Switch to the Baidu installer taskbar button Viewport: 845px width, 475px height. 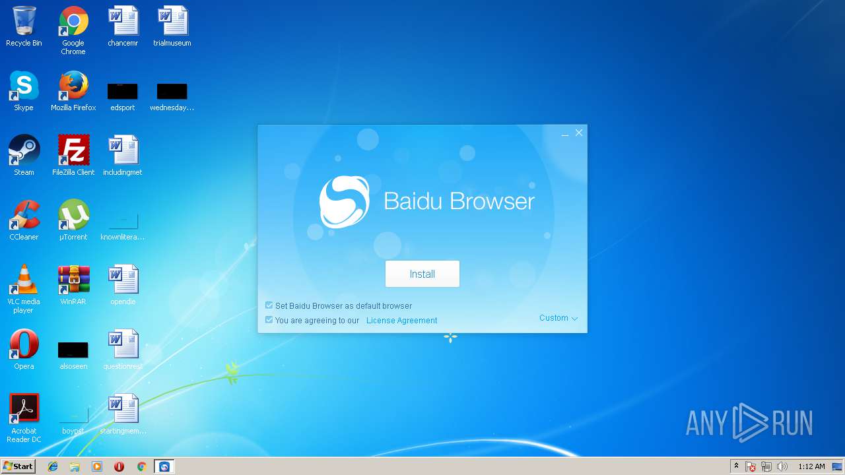click(164, 466)
